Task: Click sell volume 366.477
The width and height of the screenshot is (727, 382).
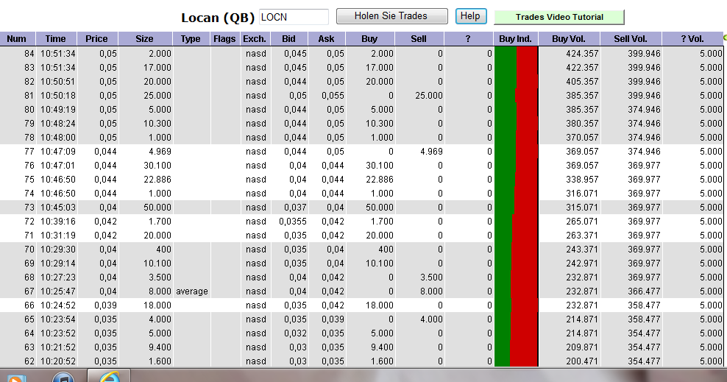Action: tap(644, 291)
